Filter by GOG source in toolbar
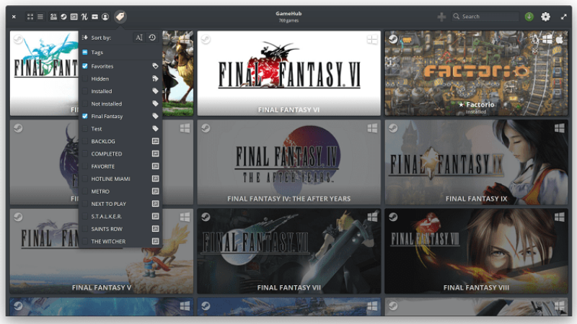The image size is (577, 324). tap(74, 17)
